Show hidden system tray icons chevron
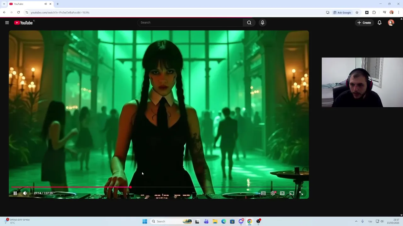 coord(356,221)
